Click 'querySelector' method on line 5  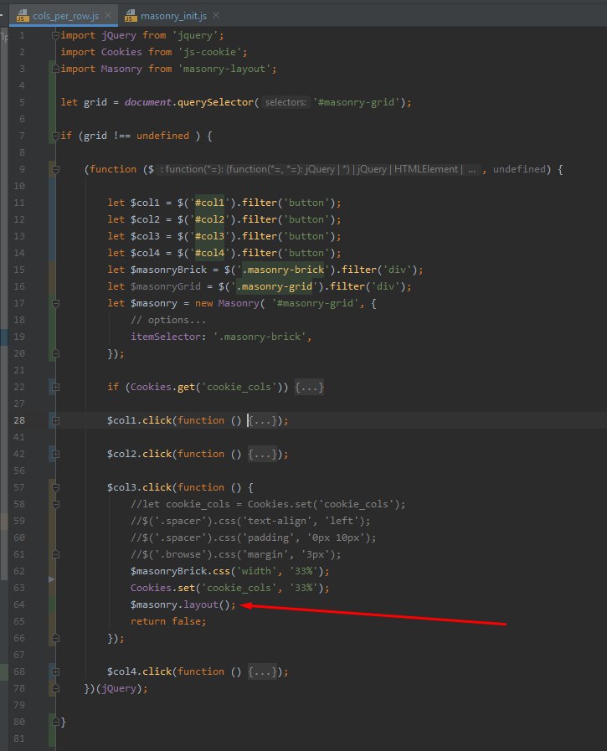[x=215, y=102]
